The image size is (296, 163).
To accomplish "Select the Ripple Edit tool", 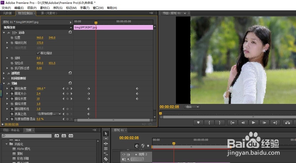I will click(106, 144).
